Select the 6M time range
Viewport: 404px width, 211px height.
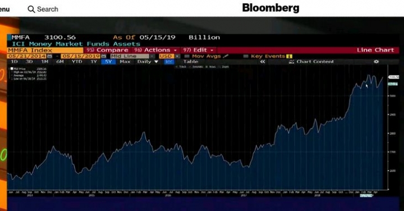pos(60,62)
